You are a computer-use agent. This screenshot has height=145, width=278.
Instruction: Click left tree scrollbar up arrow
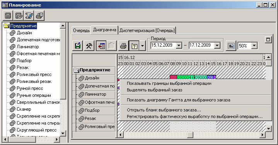[63, 25]
